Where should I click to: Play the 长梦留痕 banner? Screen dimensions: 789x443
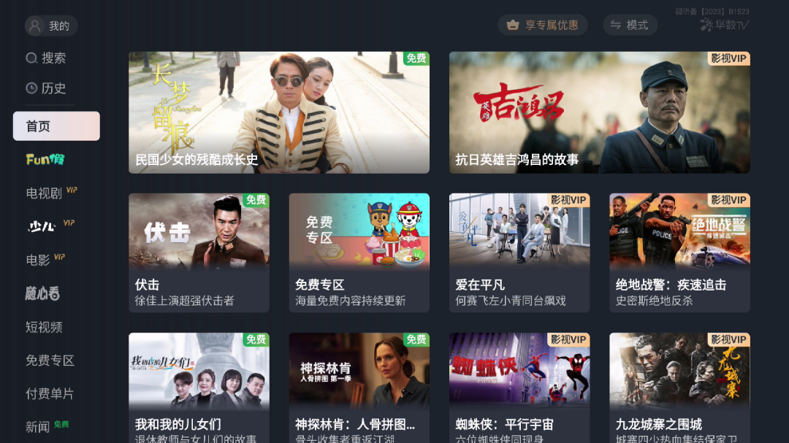[279, 112]
